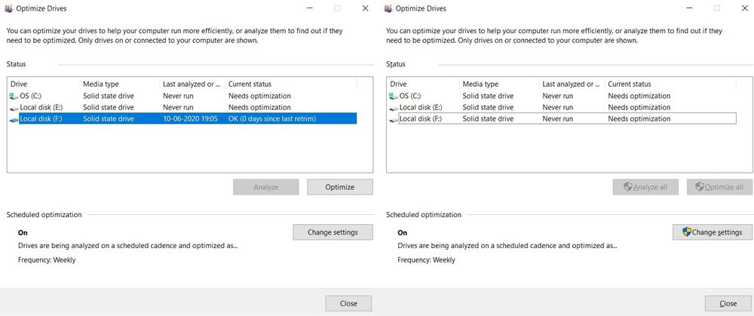754x316 pixels.
Task: Select focused Local disk (F:) row needing optimization
Action: tap(565, 118)
